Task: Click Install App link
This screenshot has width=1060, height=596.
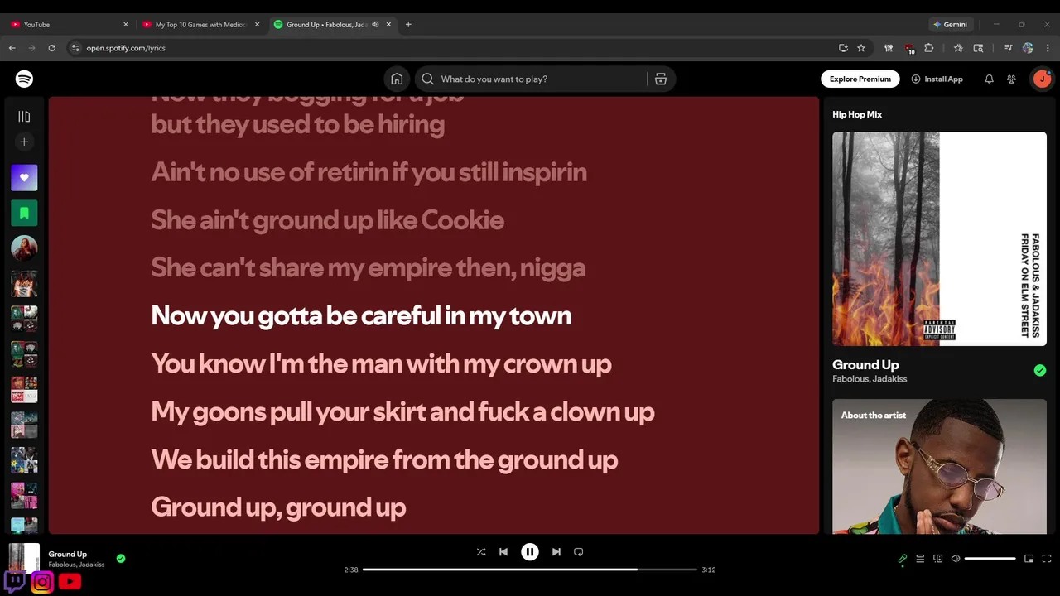Action: pos(937,79)
